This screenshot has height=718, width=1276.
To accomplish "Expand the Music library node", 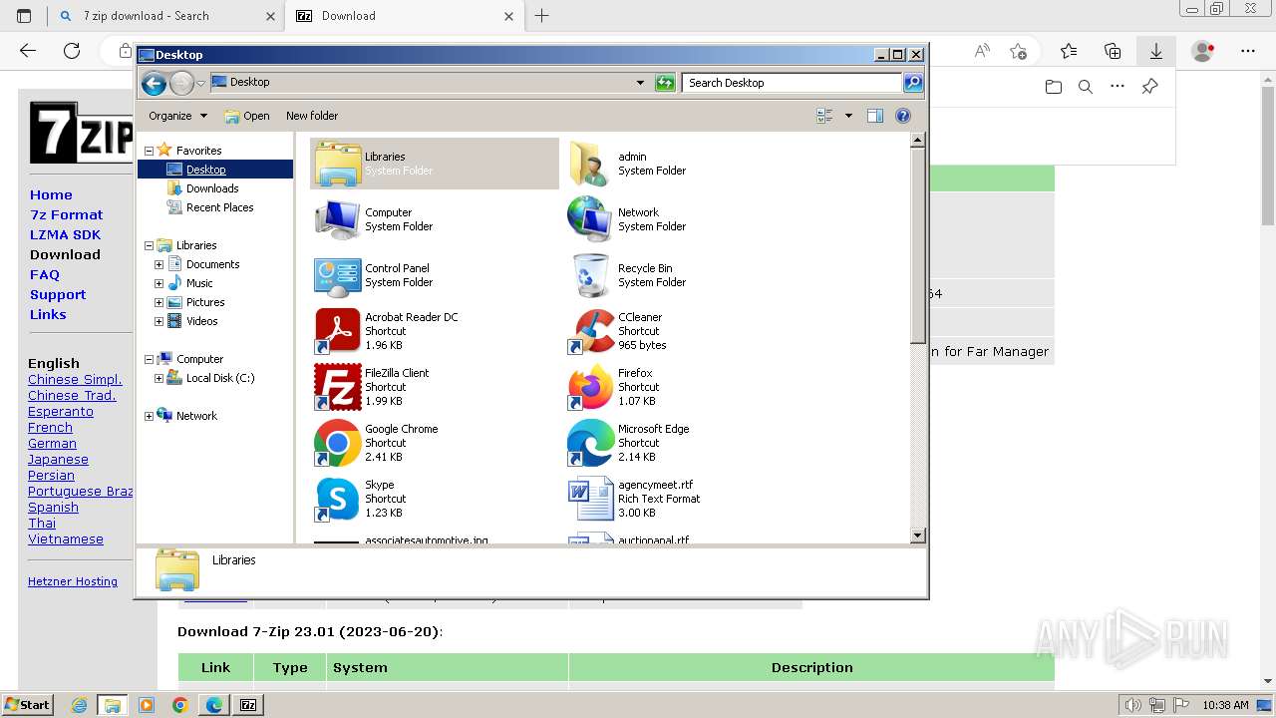I will click(x=159, y=283).
